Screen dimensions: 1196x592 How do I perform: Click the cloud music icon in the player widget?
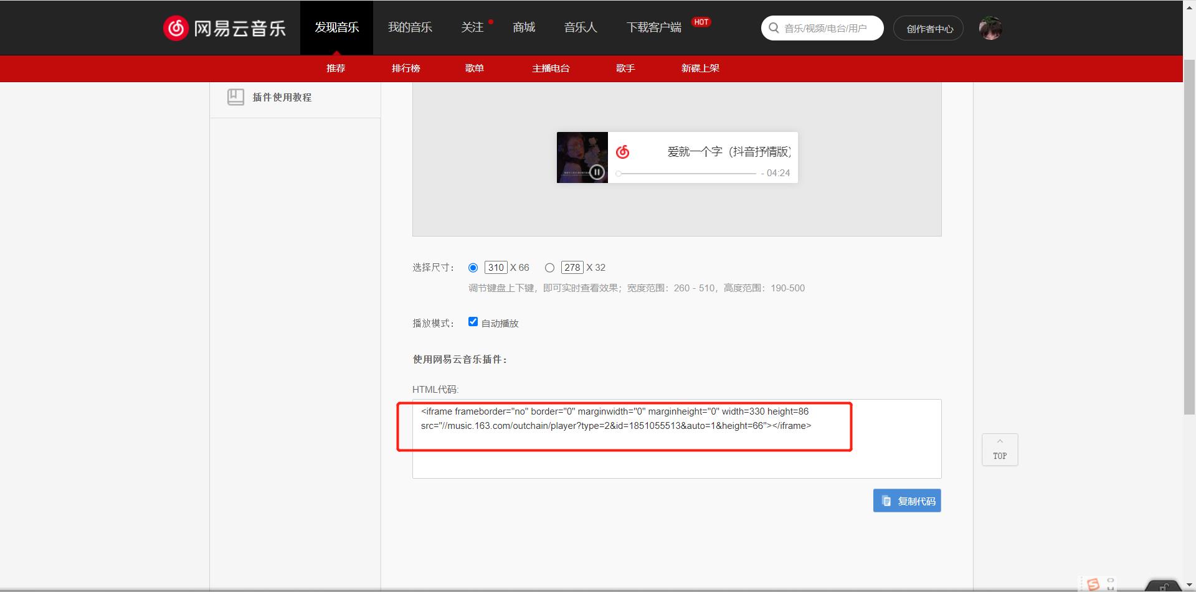click(622, 152)
